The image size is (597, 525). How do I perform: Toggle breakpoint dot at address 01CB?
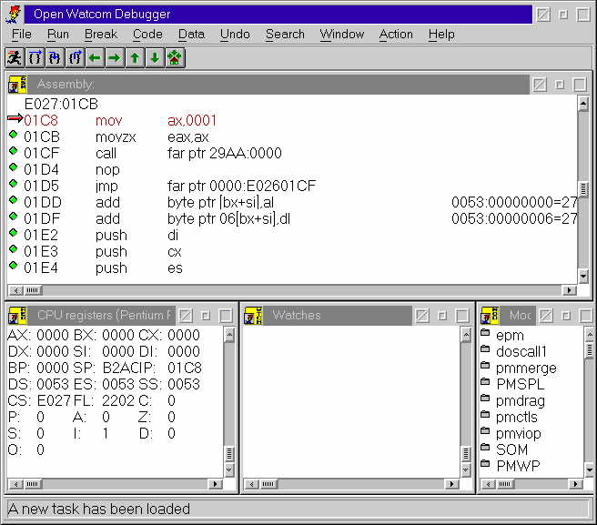[x=13, y=136]
